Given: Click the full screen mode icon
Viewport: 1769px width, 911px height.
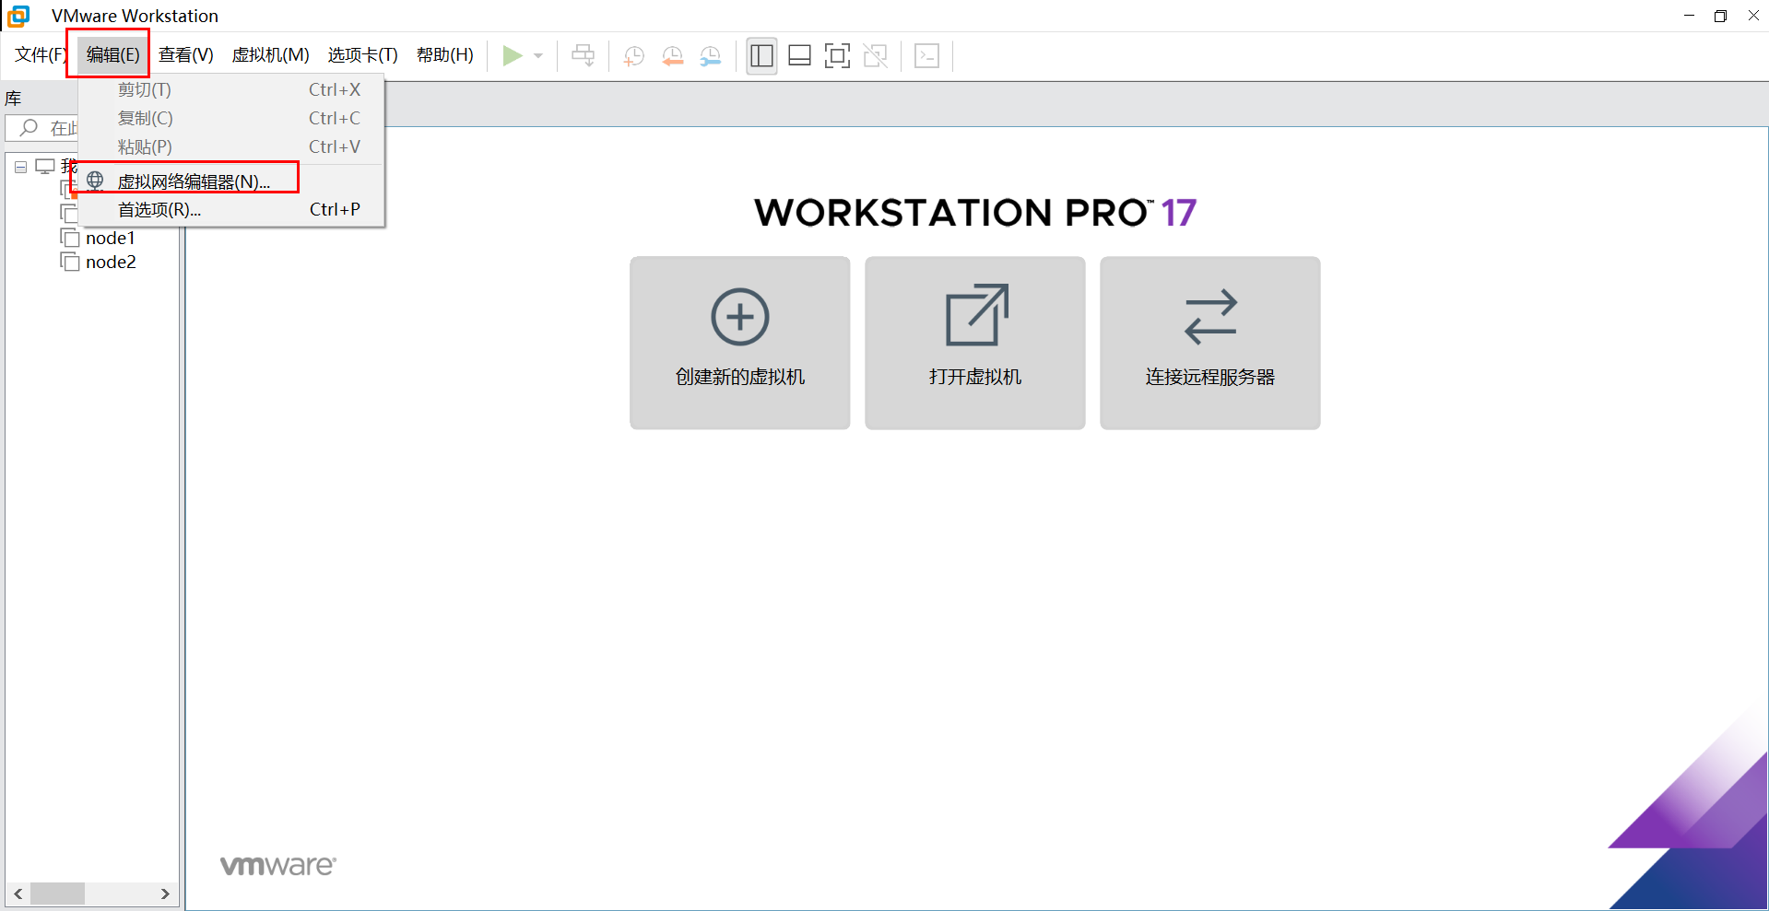Looking at the screenshot, I should (837, 55).
